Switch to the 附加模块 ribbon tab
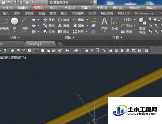The image size is (162, 124). 78,14
